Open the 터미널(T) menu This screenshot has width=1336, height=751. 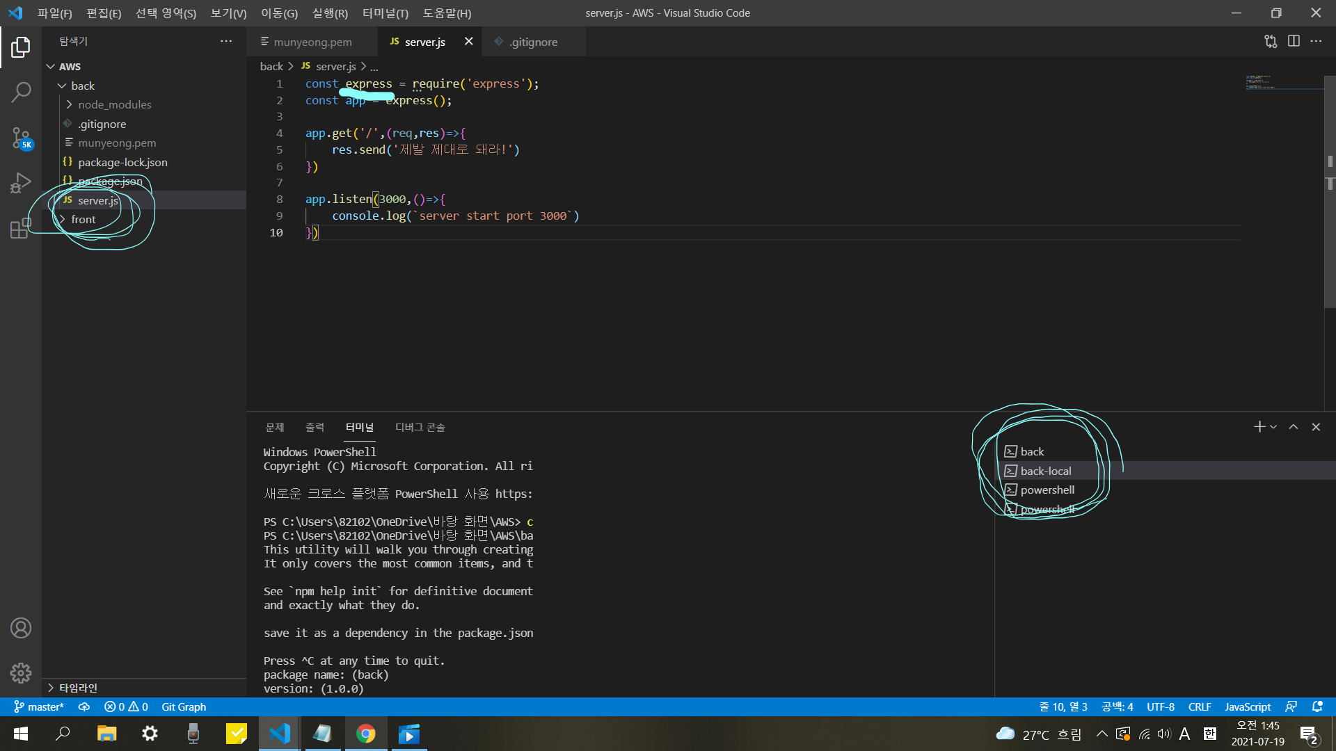pyautogui.click(x=385, y=13)
